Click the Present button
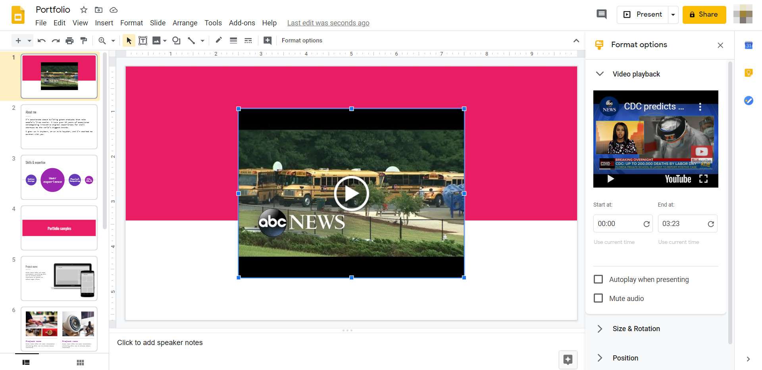The height and width of the screenshot is (370, 762). [x=643, y=15]
